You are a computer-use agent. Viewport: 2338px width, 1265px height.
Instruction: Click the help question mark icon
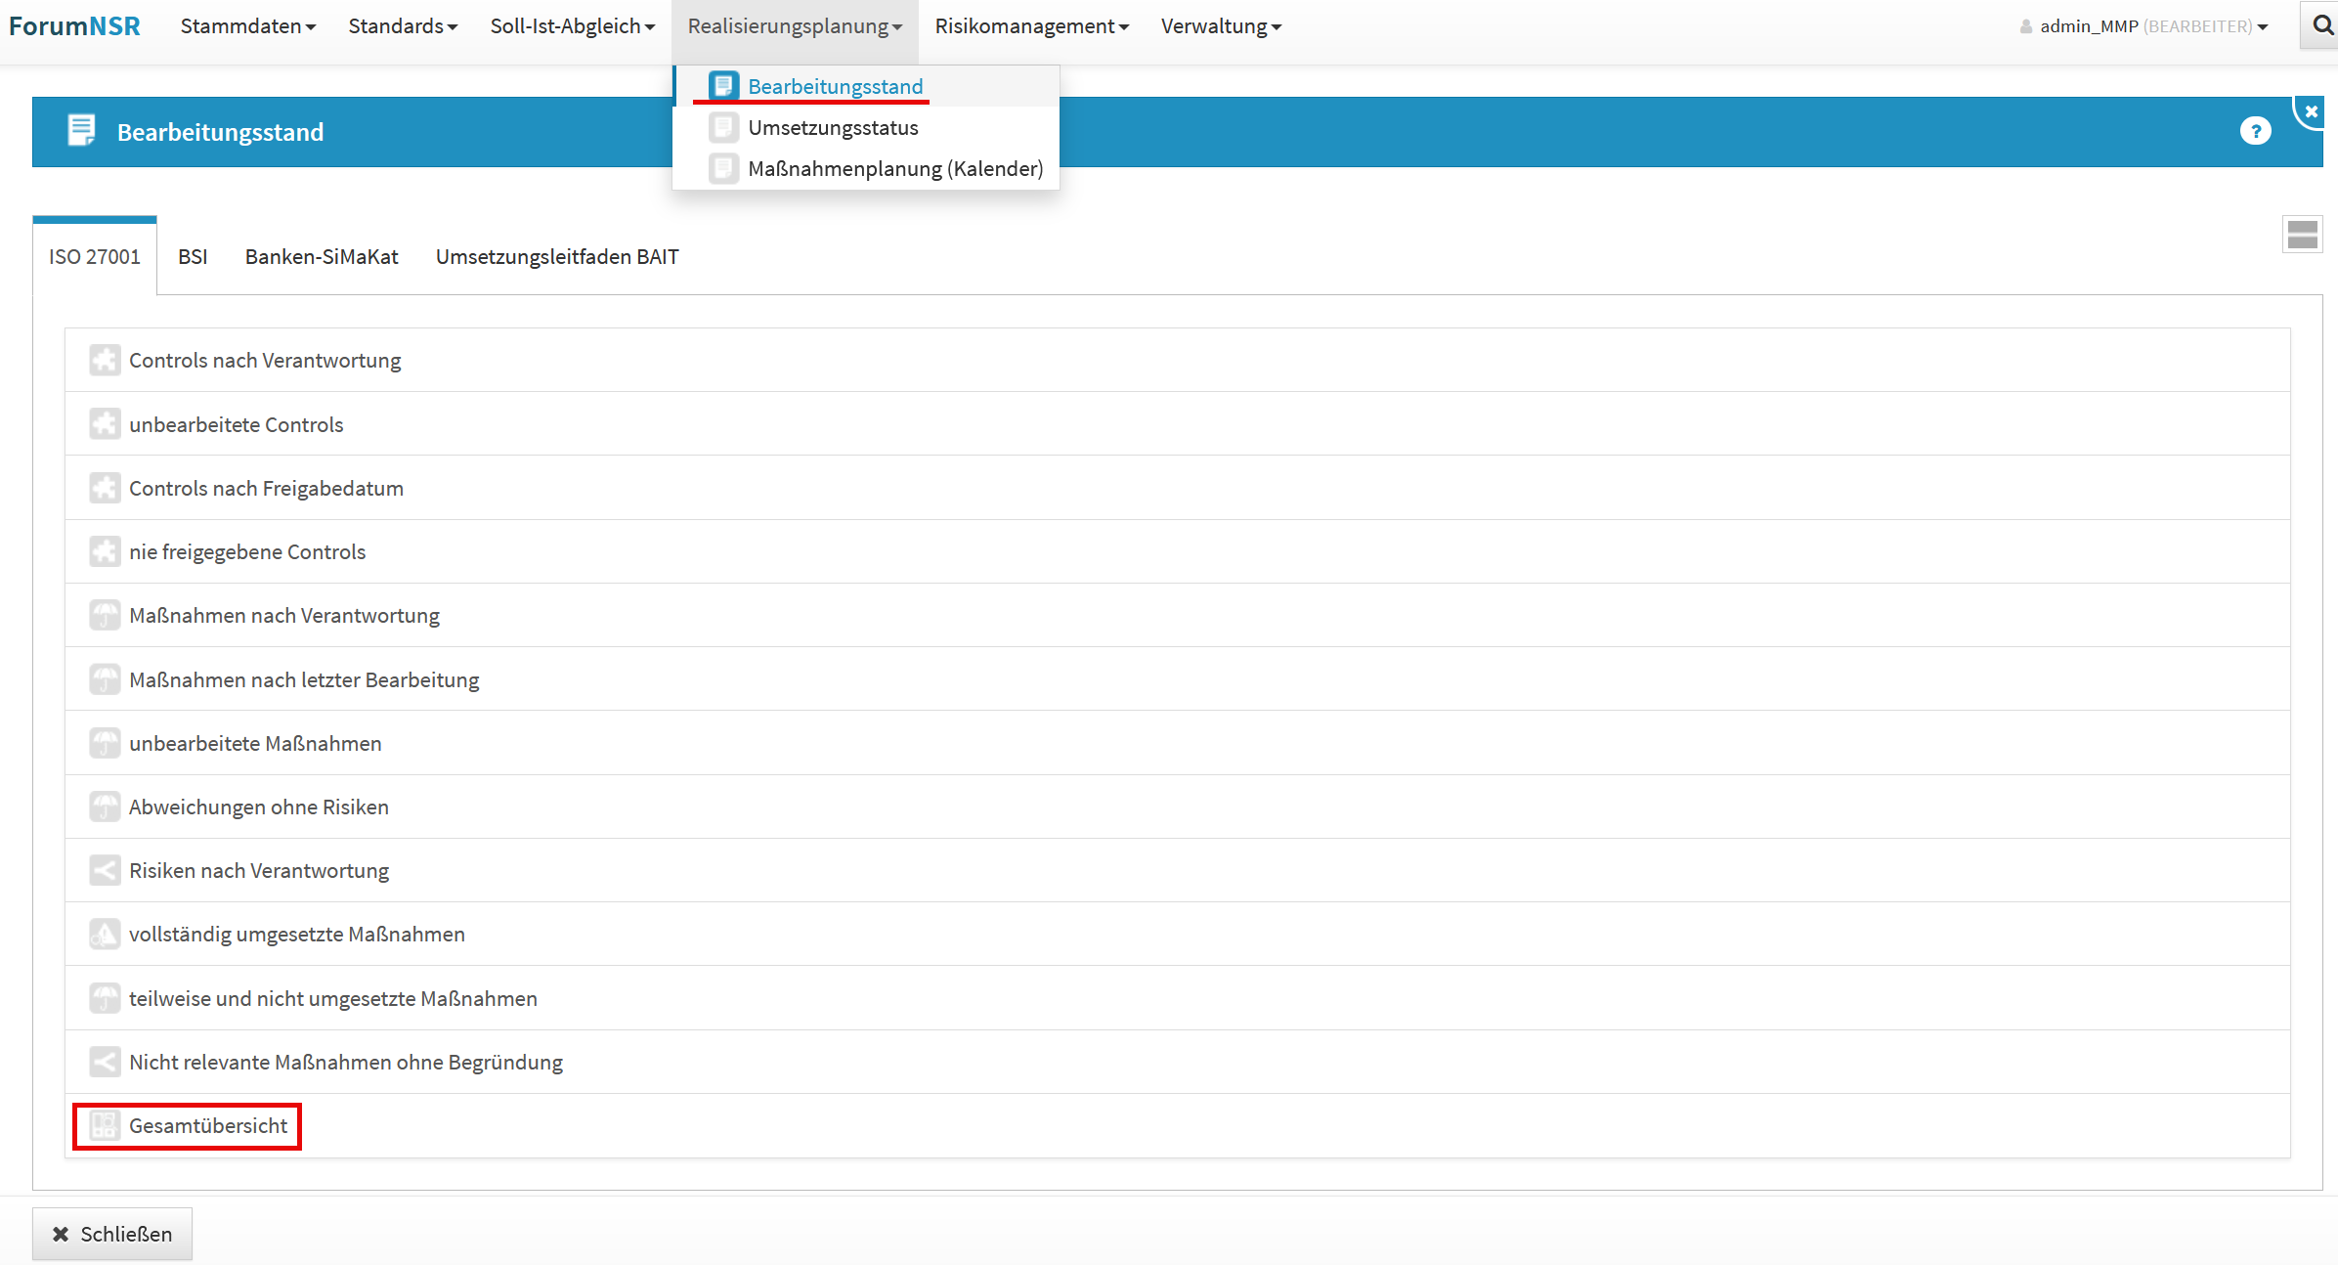click(2255, 131)
